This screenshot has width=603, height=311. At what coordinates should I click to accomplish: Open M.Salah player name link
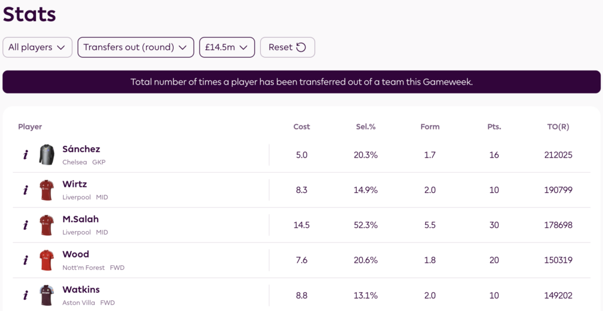(x=81, y=219)
